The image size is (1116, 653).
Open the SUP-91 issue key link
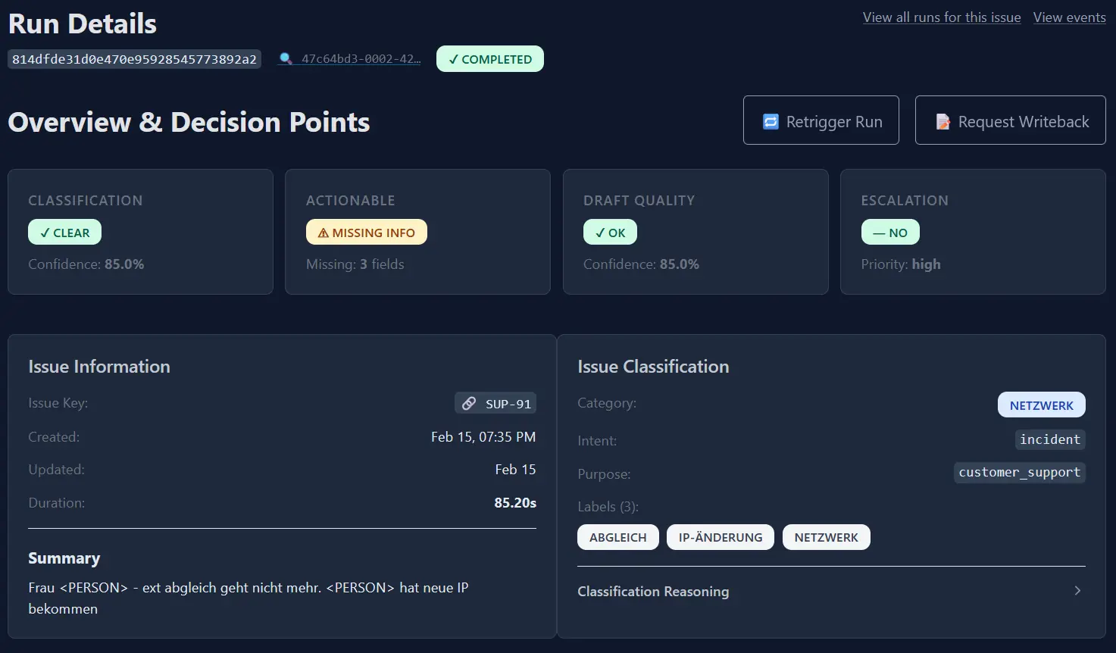click(495, 403)
